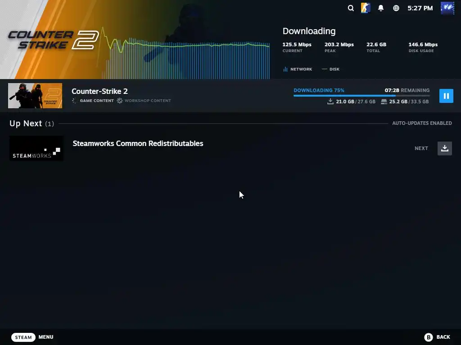
Task: Click the Counter-Strike 2 banner logo
Action: click(53, 40)
